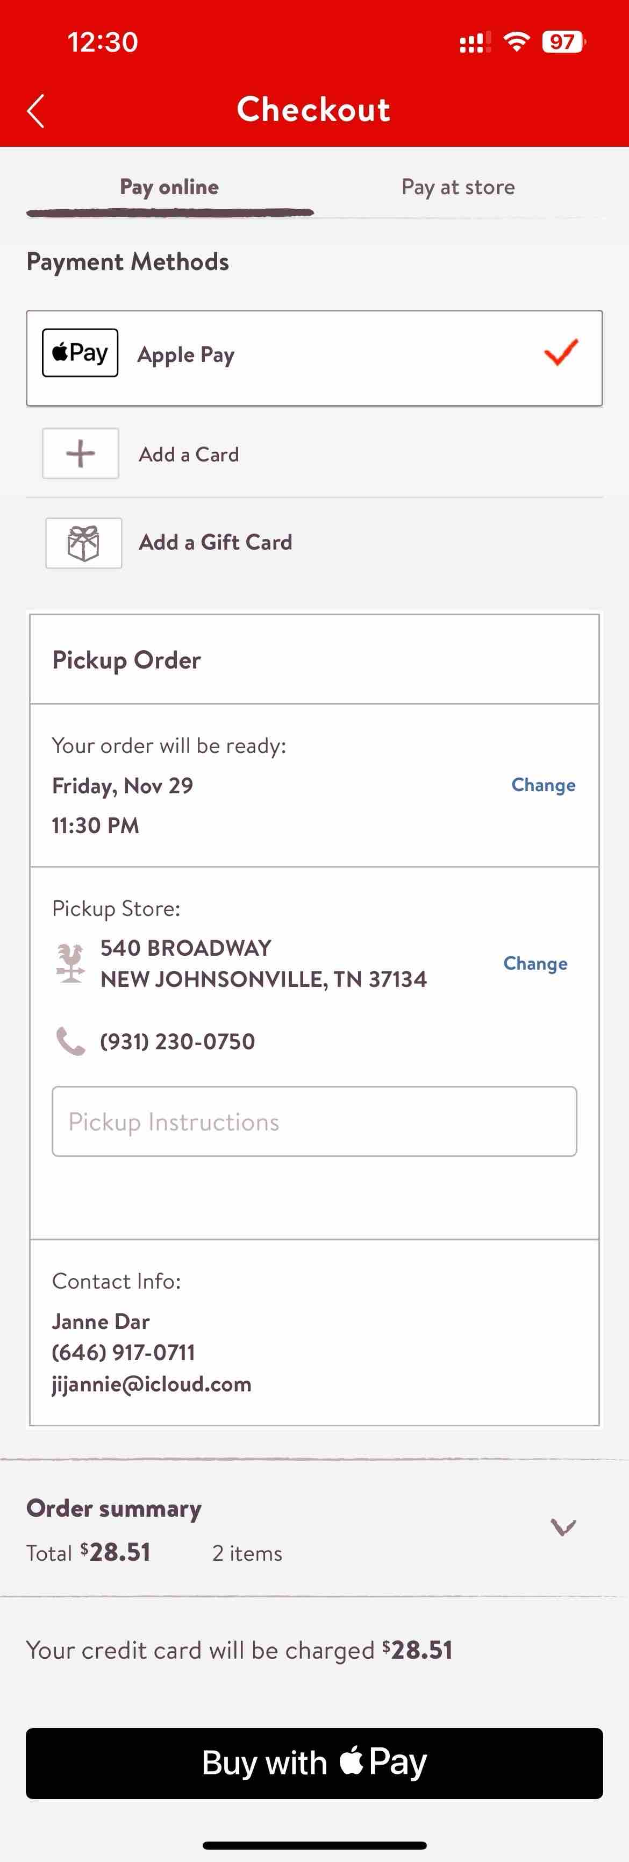Tap the phone handset icon
629x1862 pixels.
tap(70, 1041)
